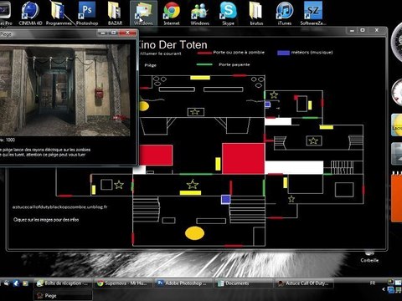Click blue meteor square in upper right room
Screen dimensions: 402x301
[x=267, y=105]
